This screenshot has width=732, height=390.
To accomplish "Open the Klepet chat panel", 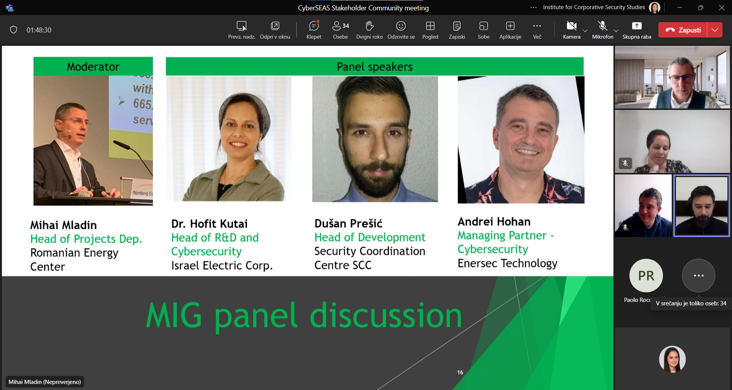I will [x=314, y=30].
